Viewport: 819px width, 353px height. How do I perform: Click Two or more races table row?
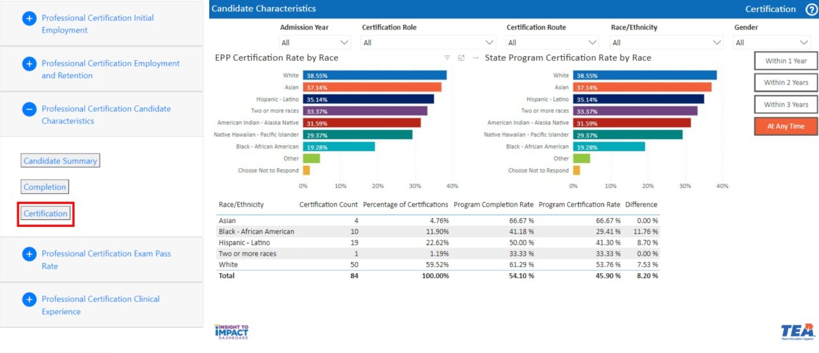[x=438, y=254]
